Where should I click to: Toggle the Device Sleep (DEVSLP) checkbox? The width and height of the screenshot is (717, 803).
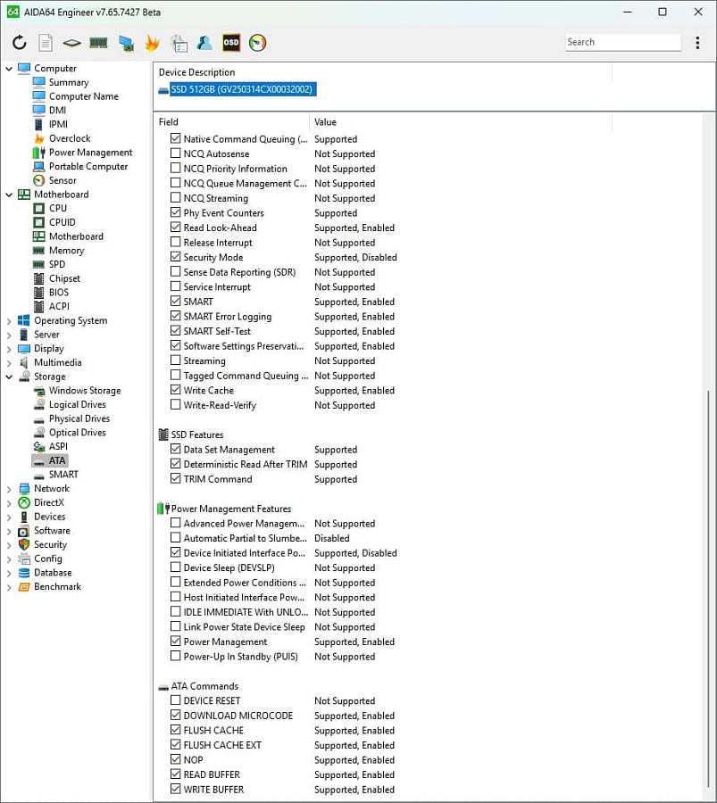[x=175, y=567]
